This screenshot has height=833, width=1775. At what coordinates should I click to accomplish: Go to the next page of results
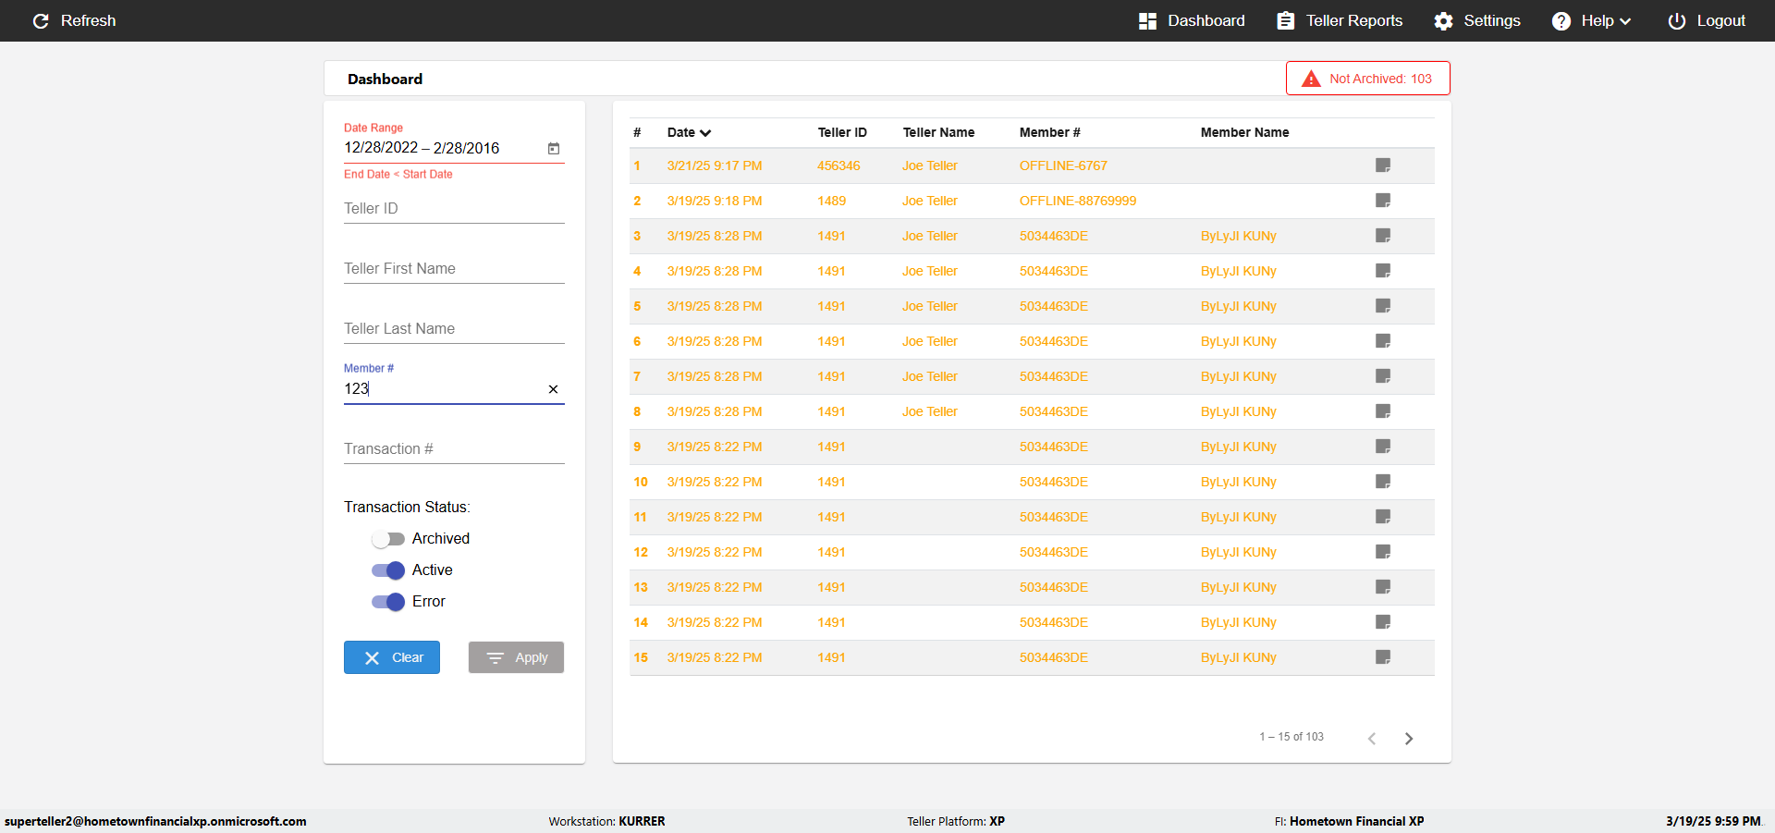coord(1409,738)
